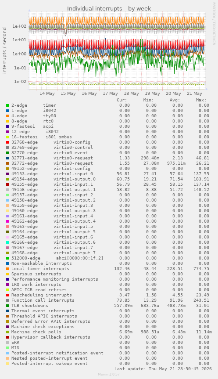Select the virtio1-input.0 legend entry
Viewport: 218px width, 379px height.
click(52, 174)
